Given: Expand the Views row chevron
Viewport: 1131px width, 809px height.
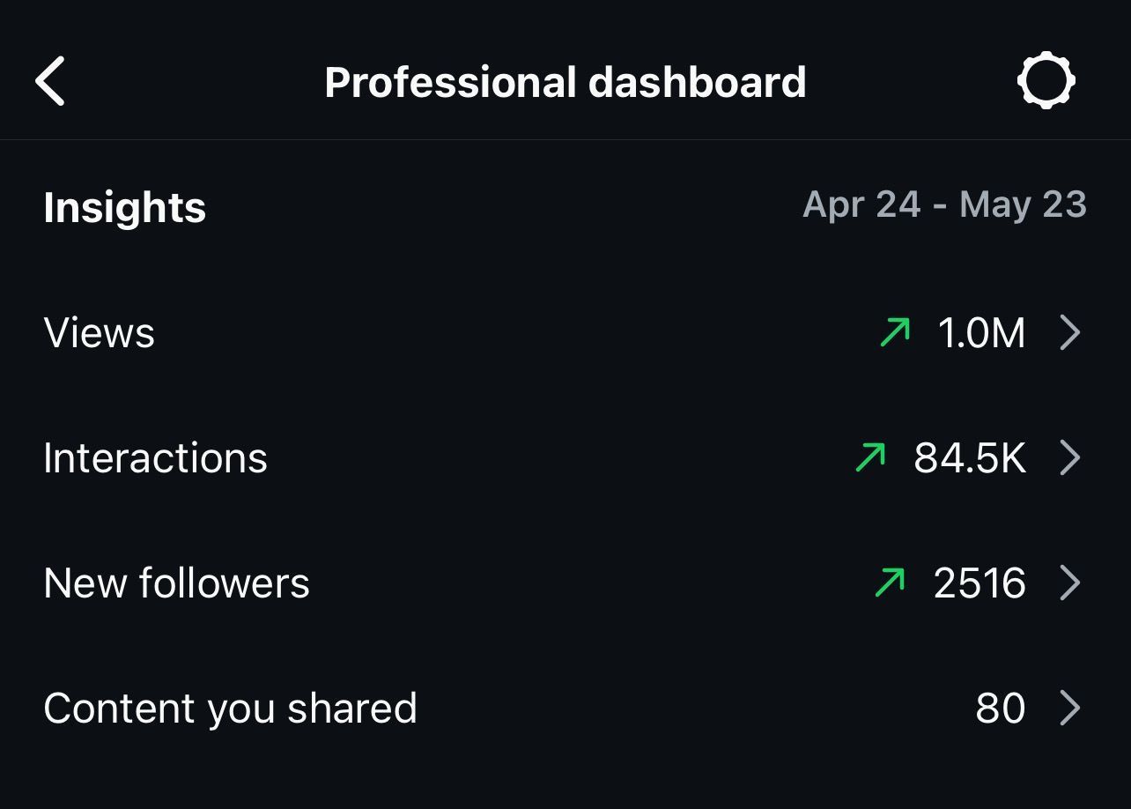Looking at the screenshot, I should tap(1069, 333).
